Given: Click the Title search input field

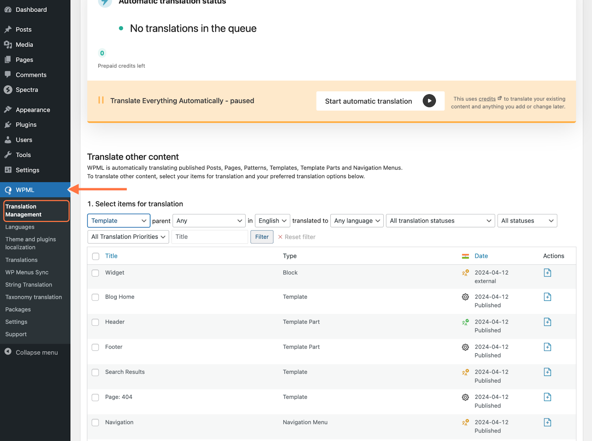Looking at the screenshot, I should click(x=209, y=237).
